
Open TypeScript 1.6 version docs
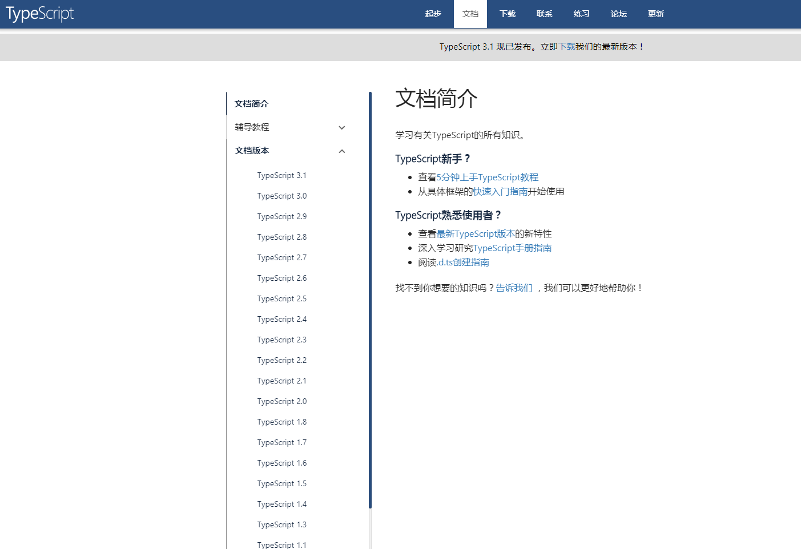pyautogui.click(x=282, y=463)
